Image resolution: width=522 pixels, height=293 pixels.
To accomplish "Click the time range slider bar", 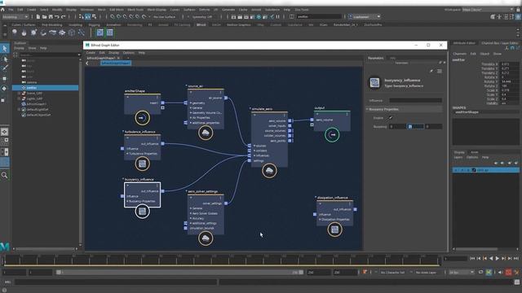I will (179, 273).
